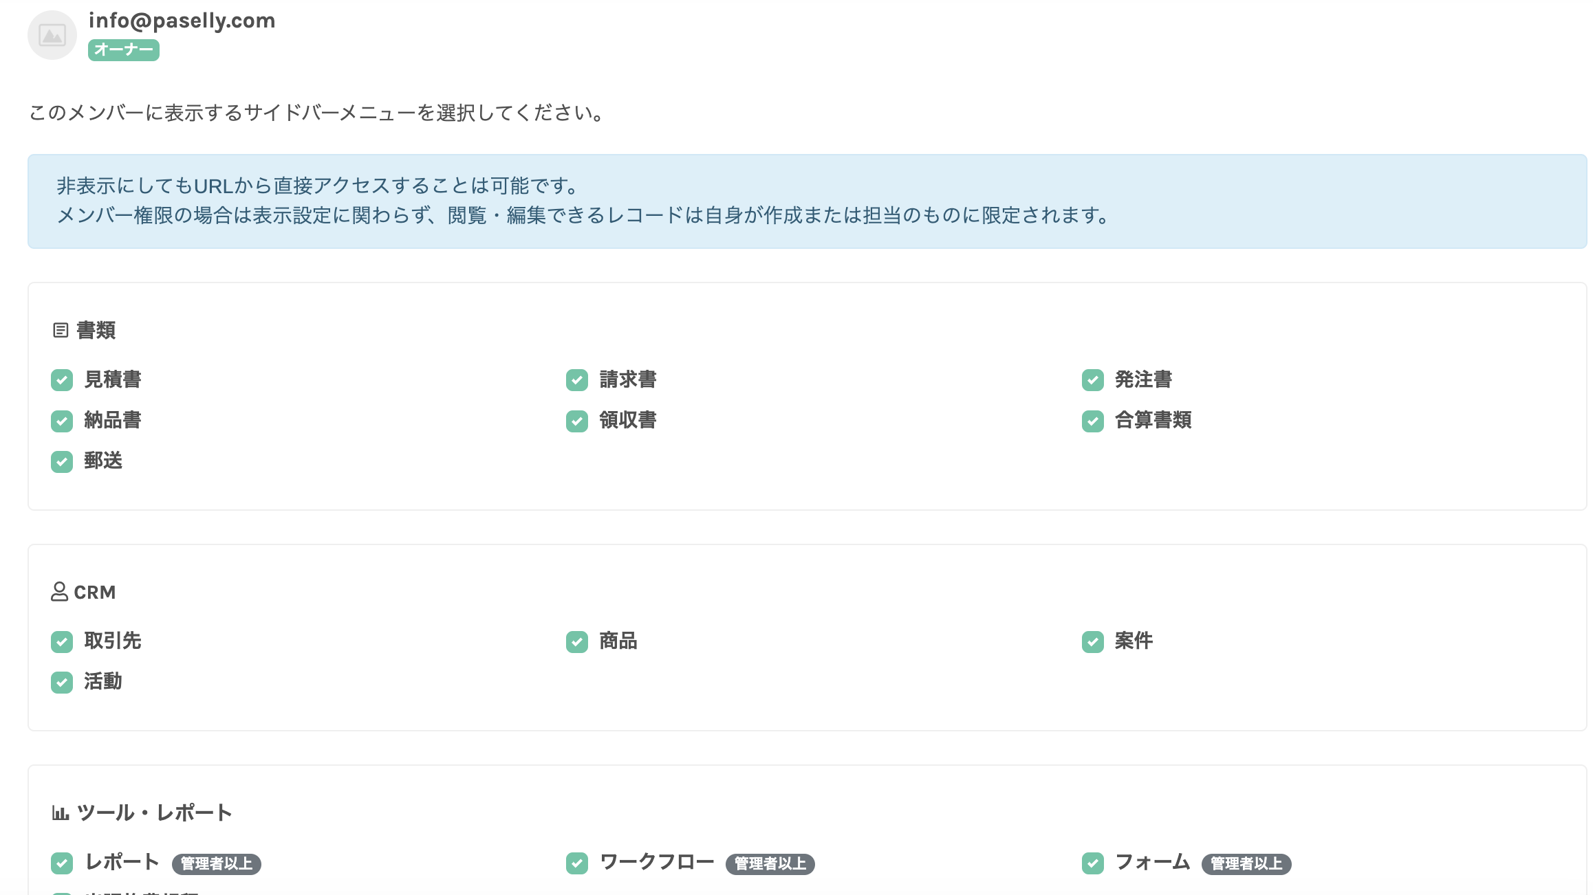Click the 見積書 label text
The width and height of the screenshot is (1593, 895).
click(113, 379)
